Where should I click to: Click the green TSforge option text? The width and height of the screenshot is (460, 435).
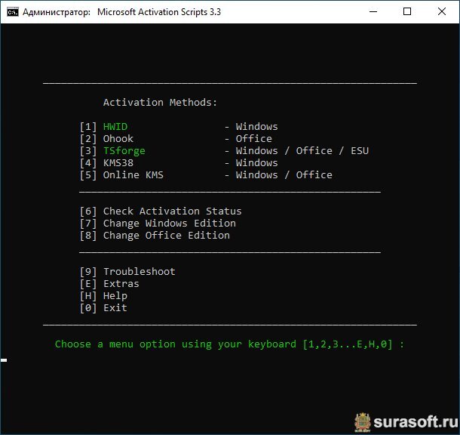pyautogui.click(x=124, y=151)
